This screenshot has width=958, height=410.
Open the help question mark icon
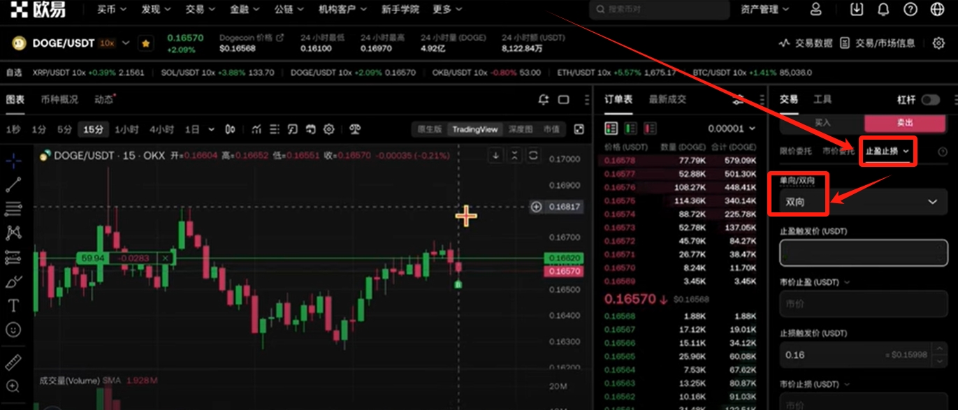click(910, 10)
